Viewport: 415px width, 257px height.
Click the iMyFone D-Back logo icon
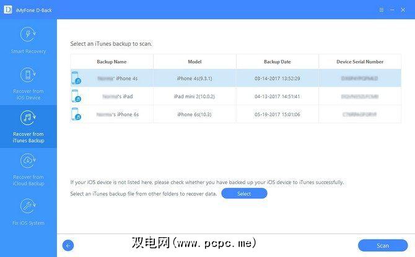(7, 10)
